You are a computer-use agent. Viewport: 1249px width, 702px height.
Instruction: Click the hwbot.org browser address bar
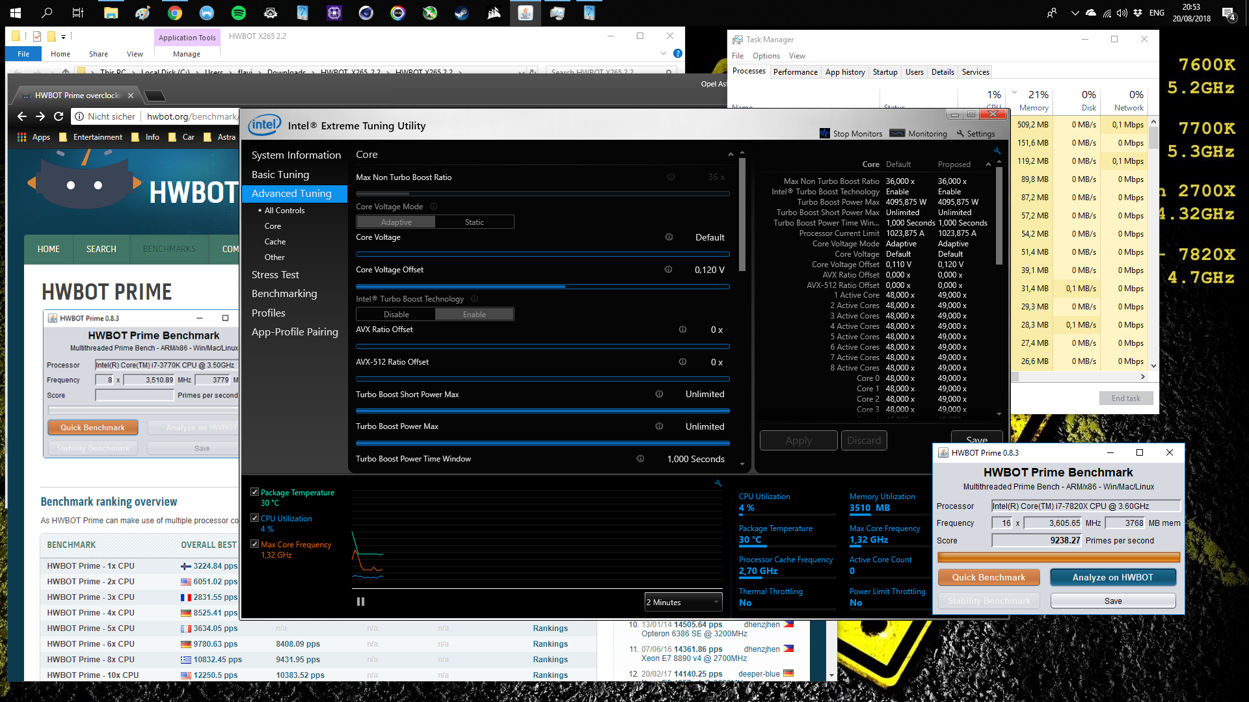155,116
